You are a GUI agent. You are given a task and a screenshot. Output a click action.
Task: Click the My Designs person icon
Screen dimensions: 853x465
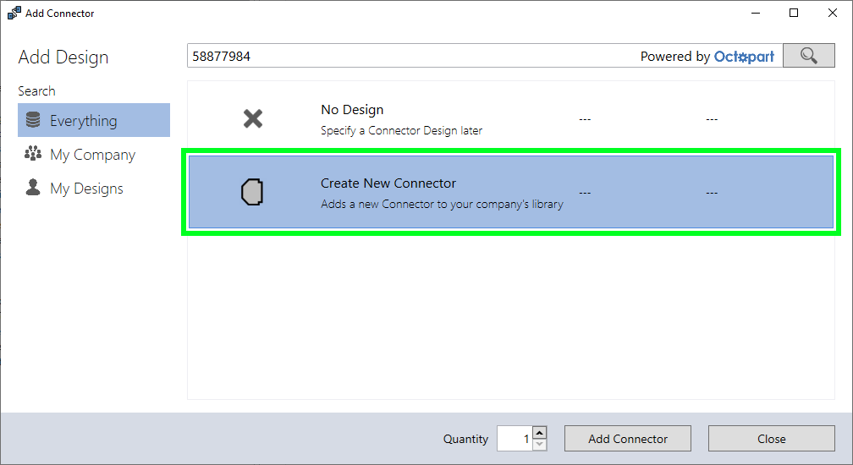tap(33, 187)
